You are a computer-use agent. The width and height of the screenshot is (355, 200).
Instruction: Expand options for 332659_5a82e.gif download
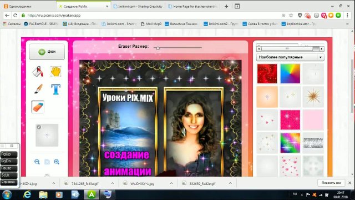coord(230,183)
